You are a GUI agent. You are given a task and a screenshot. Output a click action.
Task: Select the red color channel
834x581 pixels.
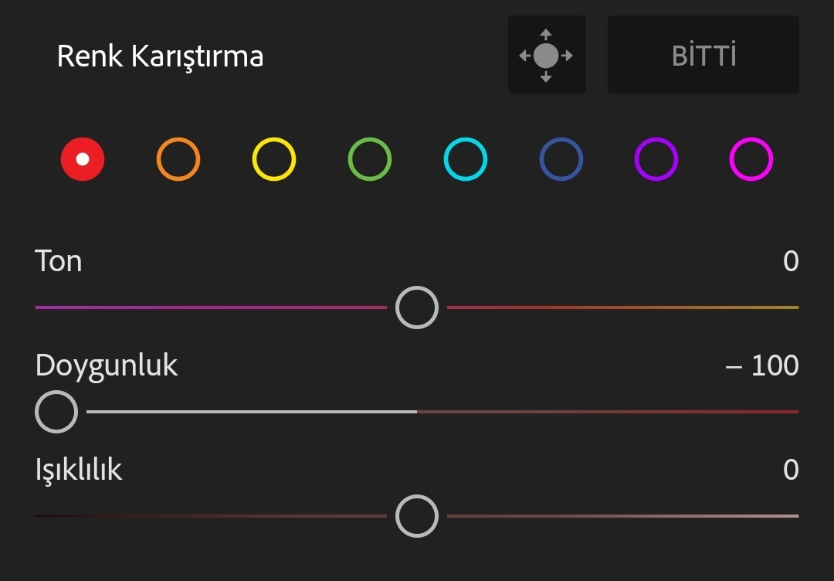(x=83, y=159)
